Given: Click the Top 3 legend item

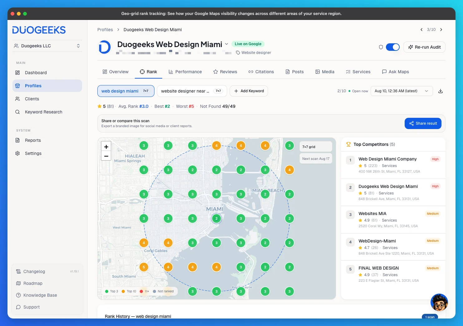Looking at the screenshot, I should click(112, 291).
